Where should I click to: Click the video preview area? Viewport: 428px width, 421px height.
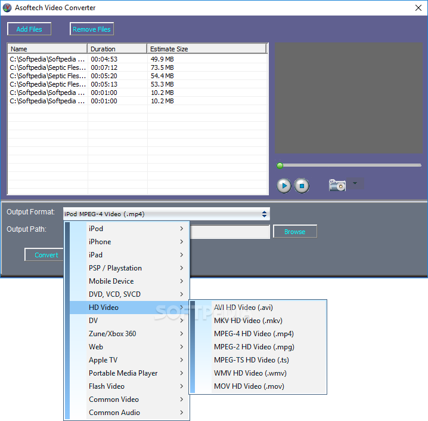click(348, 98)
